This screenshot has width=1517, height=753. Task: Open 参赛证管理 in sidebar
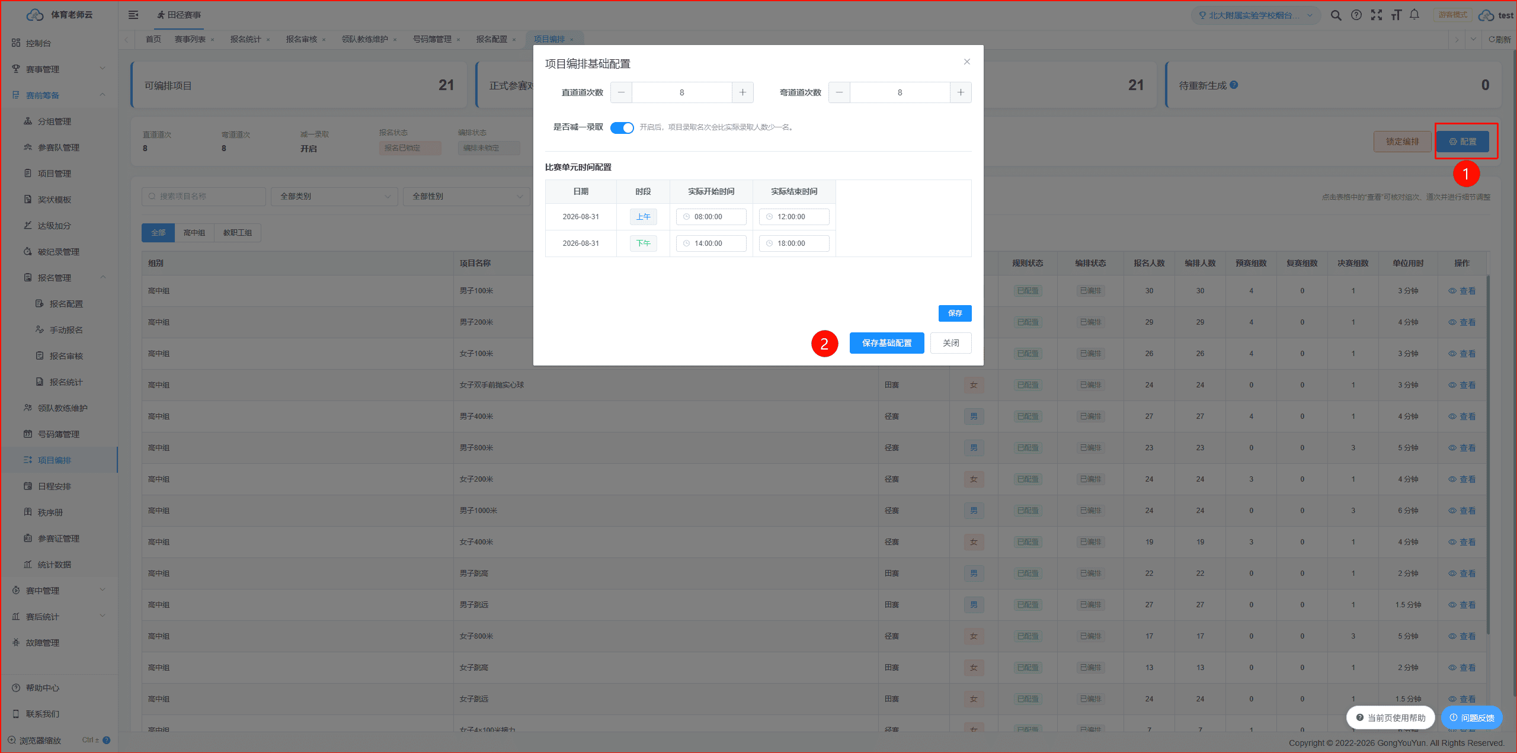point(59,539)
